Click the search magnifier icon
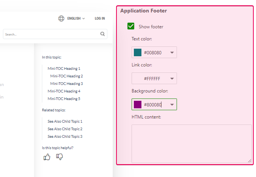The height and width of the screenshot is (177, 256). (x=102, y=34)
